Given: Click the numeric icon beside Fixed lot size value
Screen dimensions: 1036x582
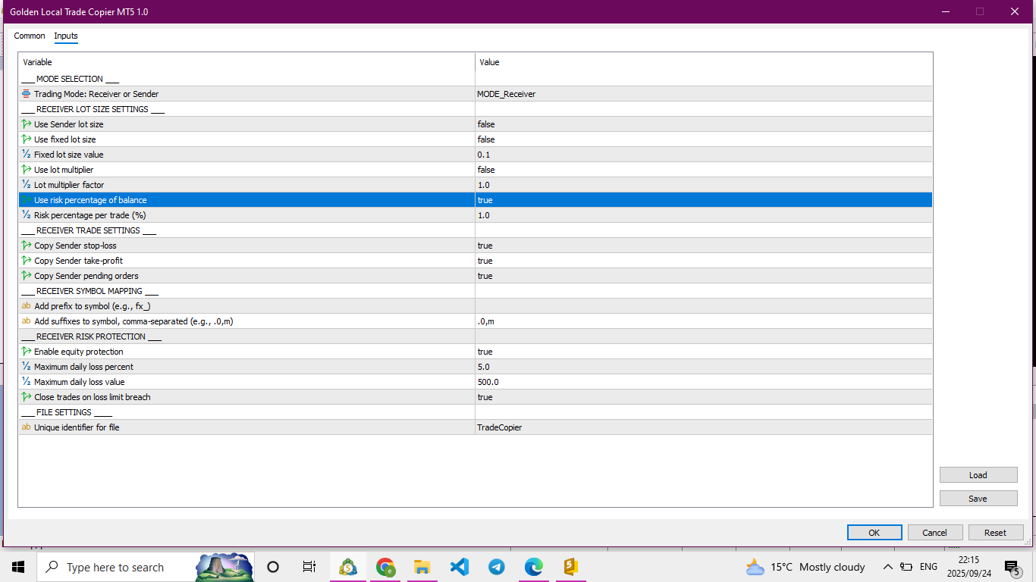Looking at the screenshot, I should point(27,155).
